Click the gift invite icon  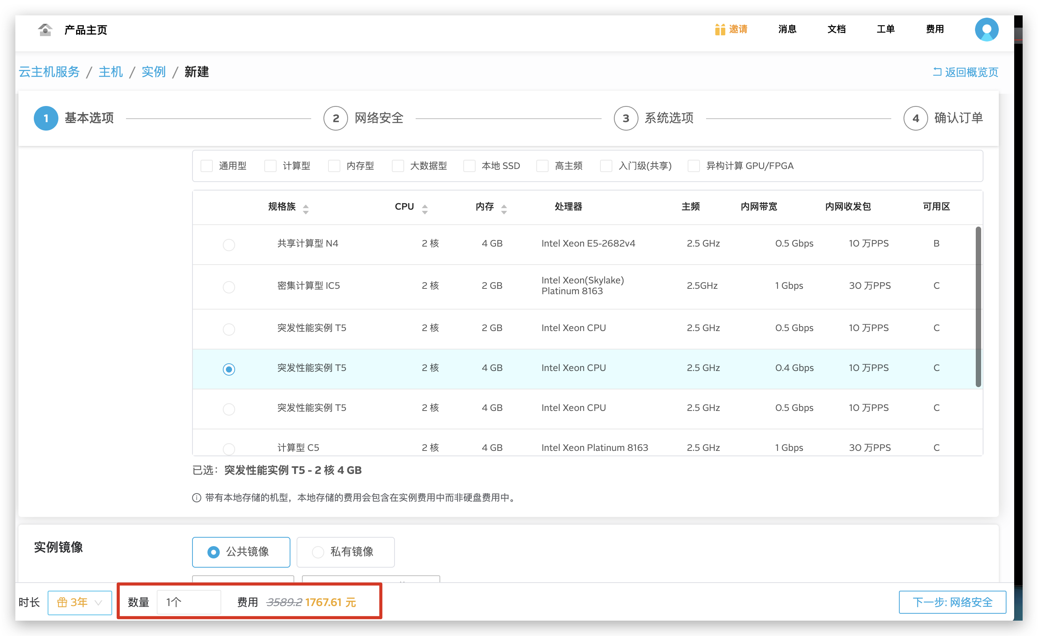[x=720, y=30]
